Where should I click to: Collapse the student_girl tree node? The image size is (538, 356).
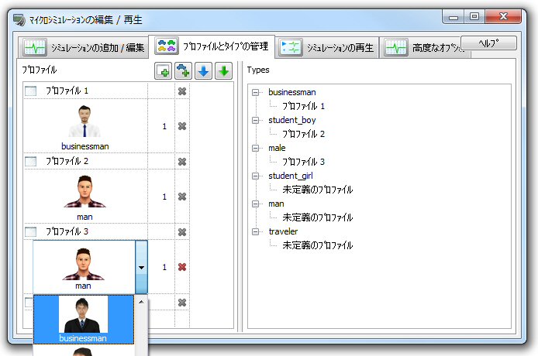click(x=255, y=176)
